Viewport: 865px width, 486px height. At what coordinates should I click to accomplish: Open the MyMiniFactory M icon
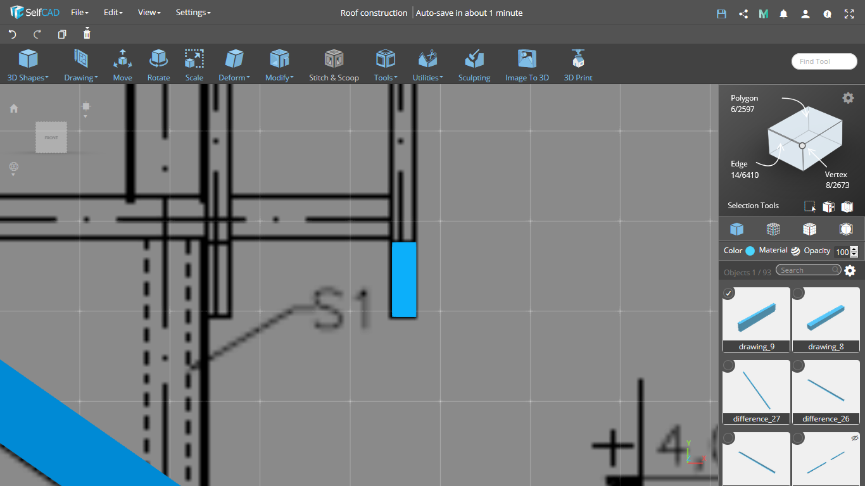tap(764, 13)
